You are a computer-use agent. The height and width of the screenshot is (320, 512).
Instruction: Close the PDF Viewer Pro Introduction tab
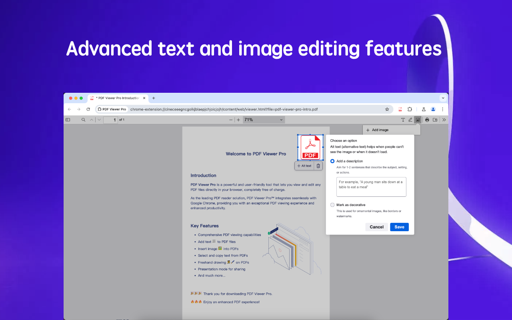pos(144,98)
